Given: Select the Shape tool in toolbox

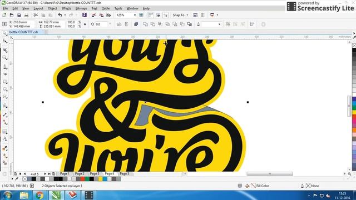Looking at the screenshot, I should click(x=5, y=41).
